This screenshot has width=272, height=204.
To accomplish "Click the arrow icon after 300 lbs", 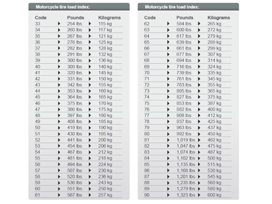I will point(90,60).
